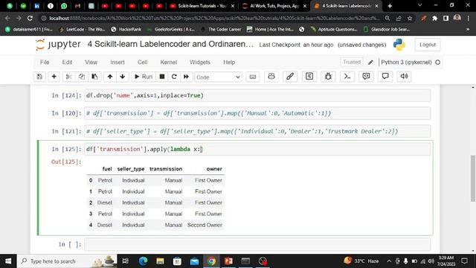Click the Python 3 (ipykernel) kernel name
Screen dimensions: 476x268
point(406,63)
